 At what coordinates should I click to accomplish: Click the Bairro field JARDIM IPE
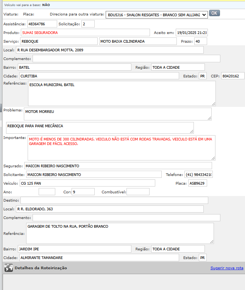pos(74,249)
